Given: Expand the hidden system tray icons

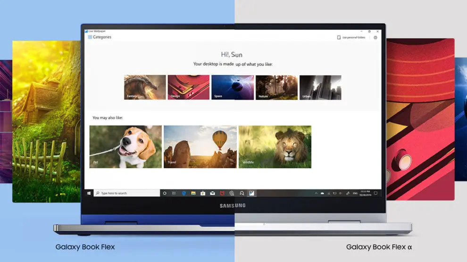Looking at the screenshot, I should (316, 193).
